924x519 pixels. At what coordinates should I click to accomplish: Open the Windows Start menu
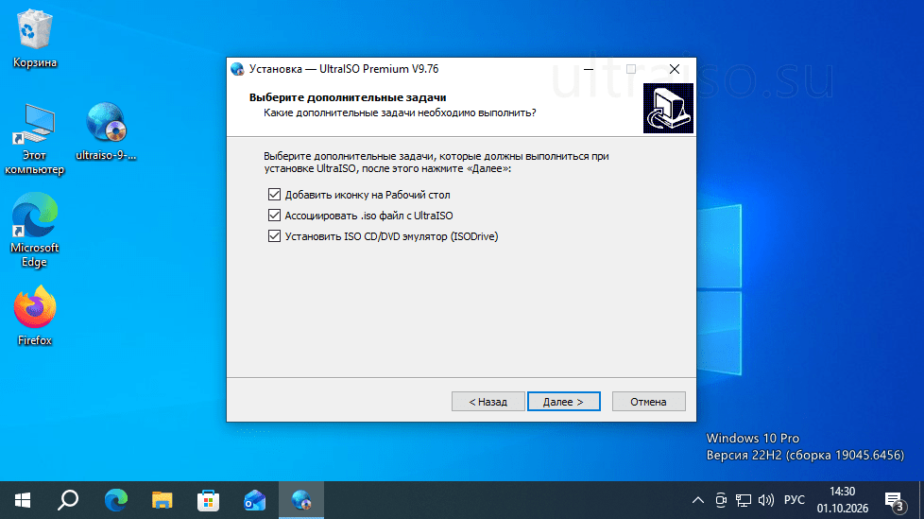[23, 500]
